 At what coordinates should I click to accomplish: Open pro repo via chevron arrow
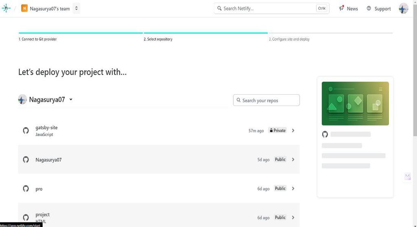pos(293,188)
